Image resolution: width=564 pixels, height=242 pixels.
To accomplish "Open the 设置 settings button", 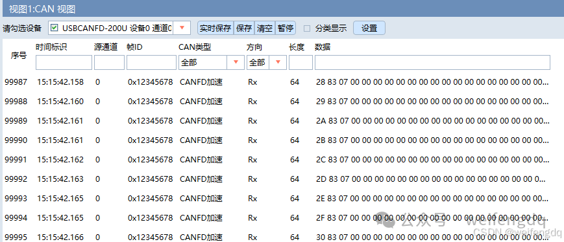I will click(369, 28).
